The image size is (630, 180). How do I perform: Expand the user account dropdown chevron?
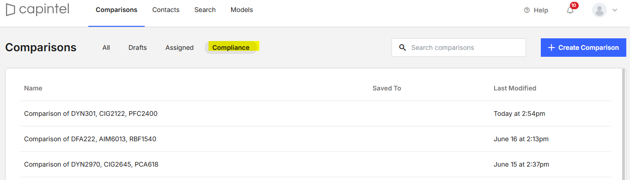[615, 10]
